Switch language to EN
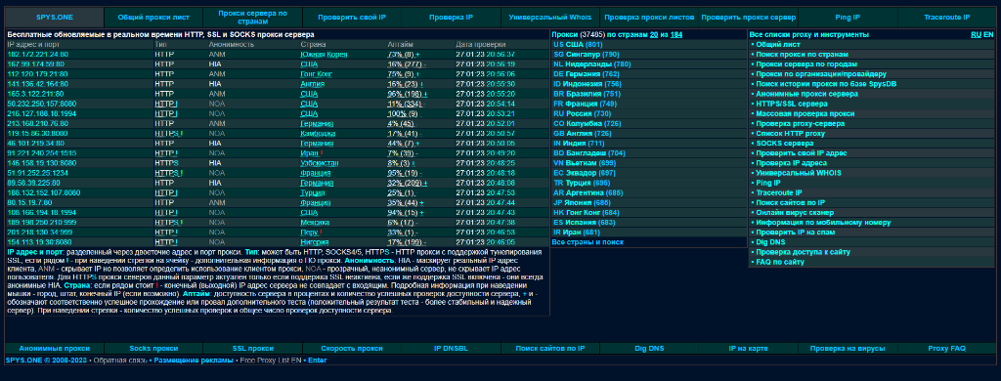The width and height of the screenshot is (1001, 381). 988,34
